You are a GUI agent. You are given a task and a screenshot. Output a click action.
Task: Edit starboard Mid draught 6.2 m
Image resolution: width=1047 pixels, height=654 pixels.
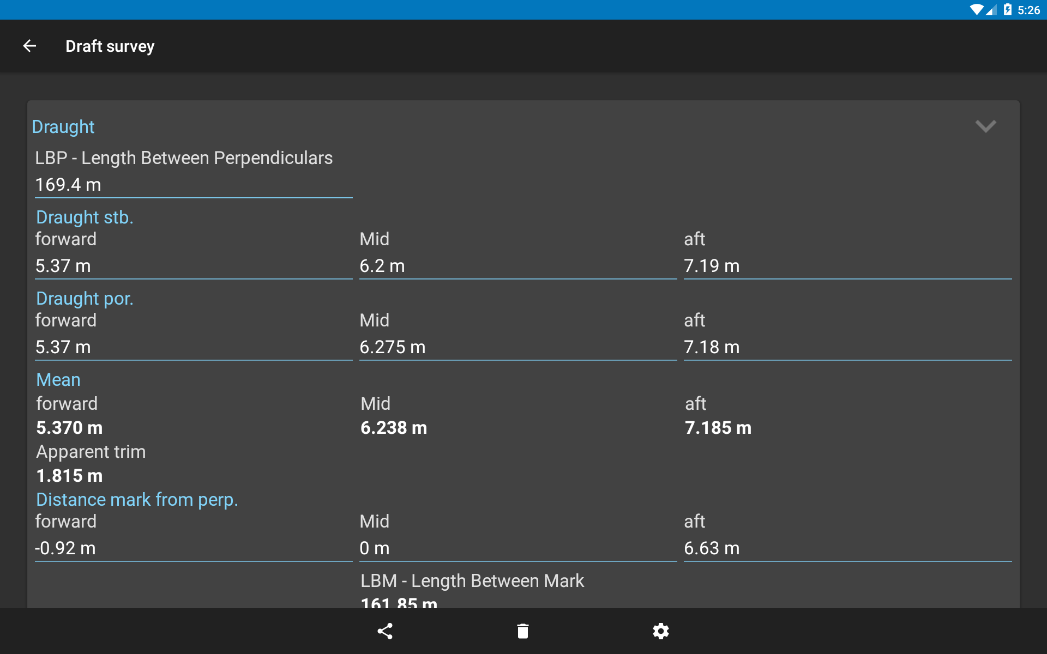(x=518, y=266)
